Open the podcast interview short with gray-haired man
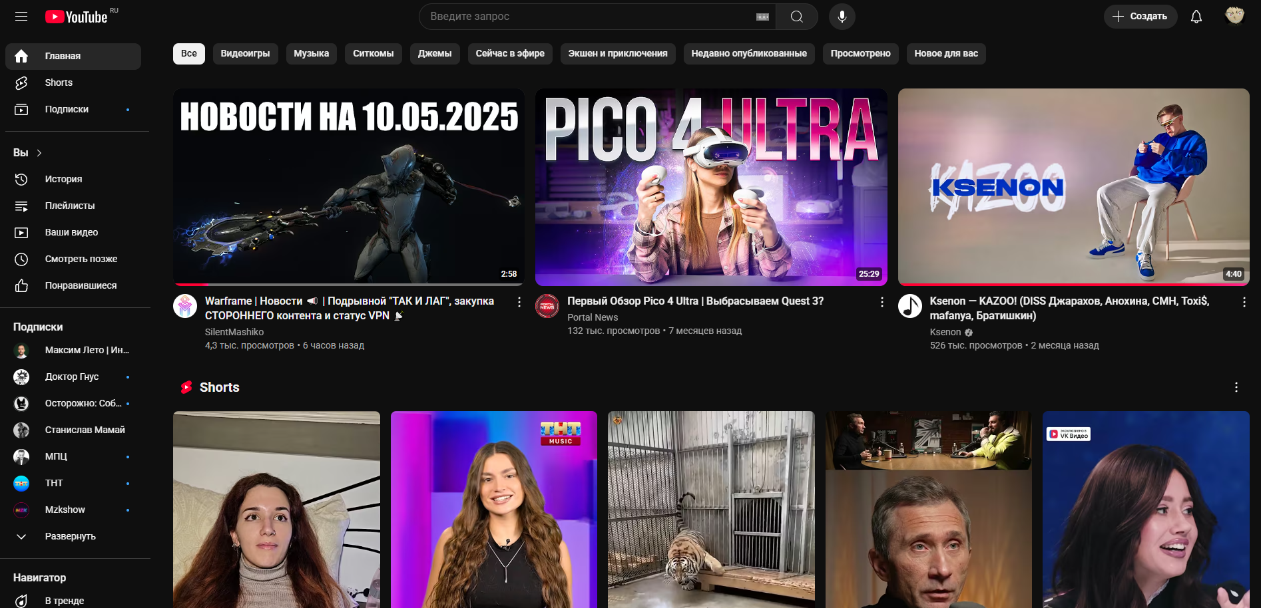Viewport: 1261px width, 608px height. coord(929,510)
